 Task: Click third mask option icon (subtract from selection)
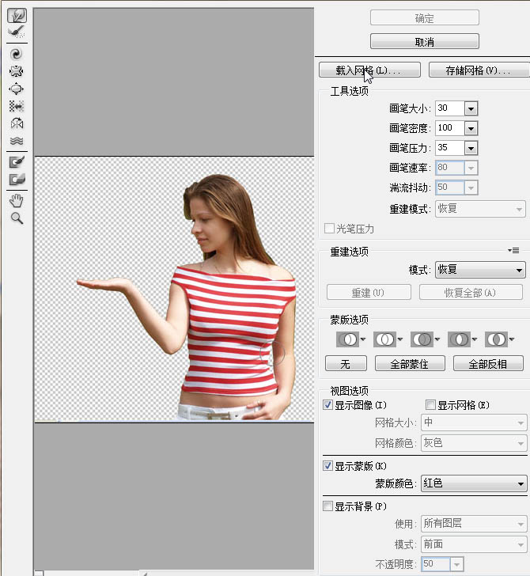point(422,339)
